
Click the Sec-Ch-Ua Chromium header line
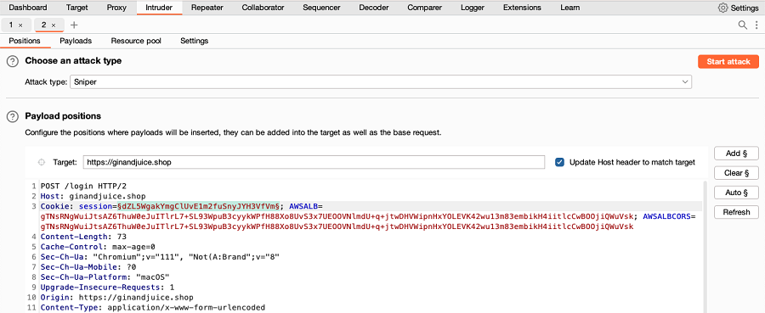coord(160,257)
